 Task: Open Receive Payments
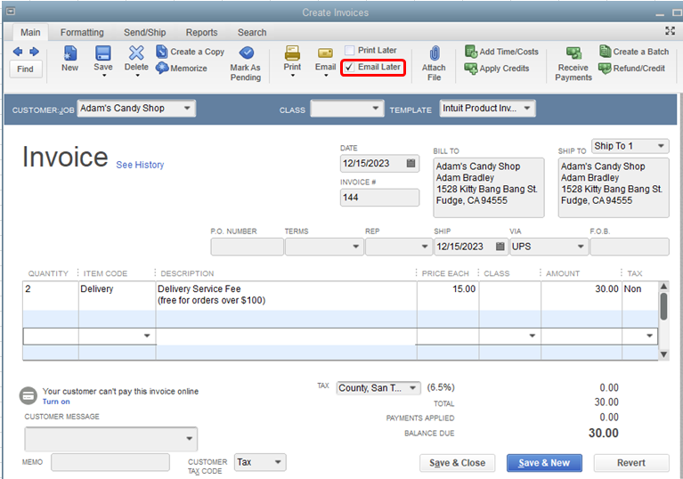coord(573,64)
